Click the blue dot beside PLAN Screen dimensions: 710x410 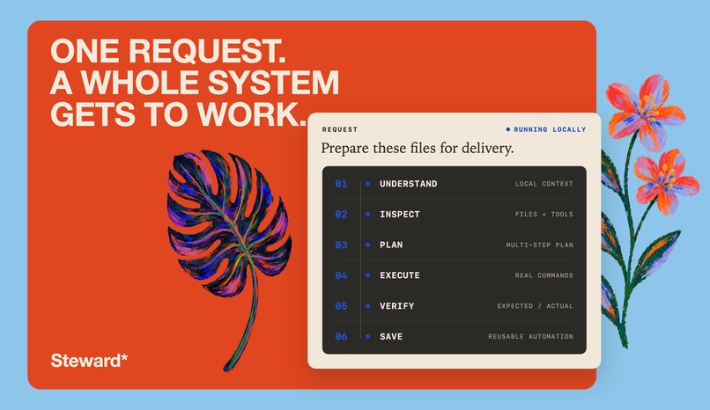coord(367,245)
